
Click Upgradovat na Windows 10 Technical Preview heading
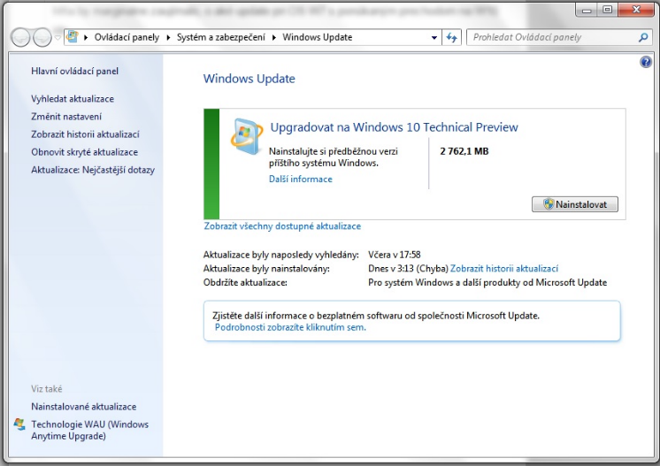(x=394, y=127)
